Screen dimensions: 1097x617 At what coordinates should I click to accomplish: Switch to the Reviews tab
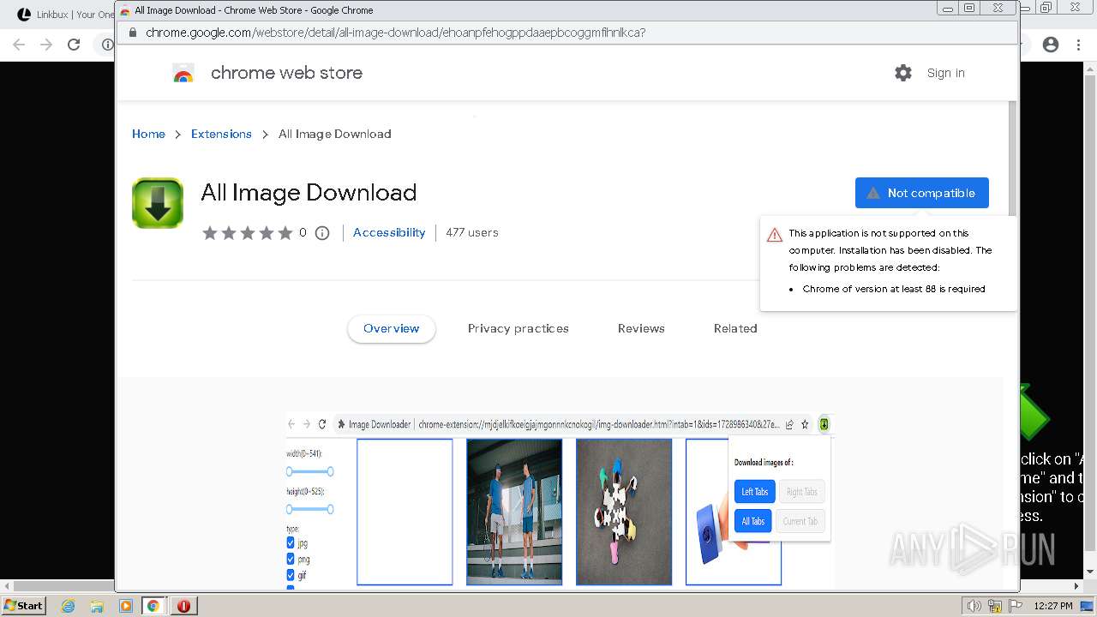click(x=641, y=328)
